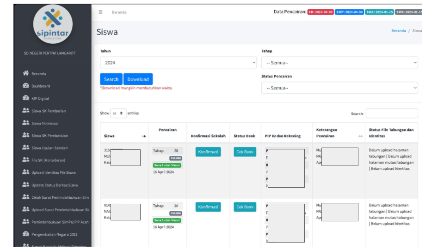
Task: Click the SMA: 2024-01-15 teal badge
Action: 379,12
